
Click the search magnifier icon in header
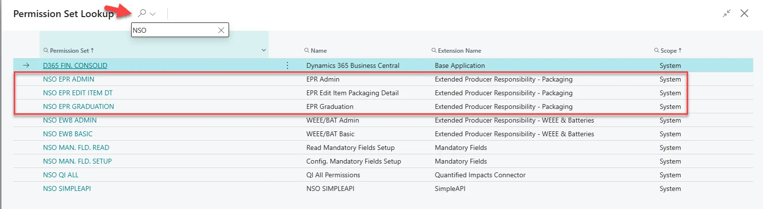click(x=142, y=14)
